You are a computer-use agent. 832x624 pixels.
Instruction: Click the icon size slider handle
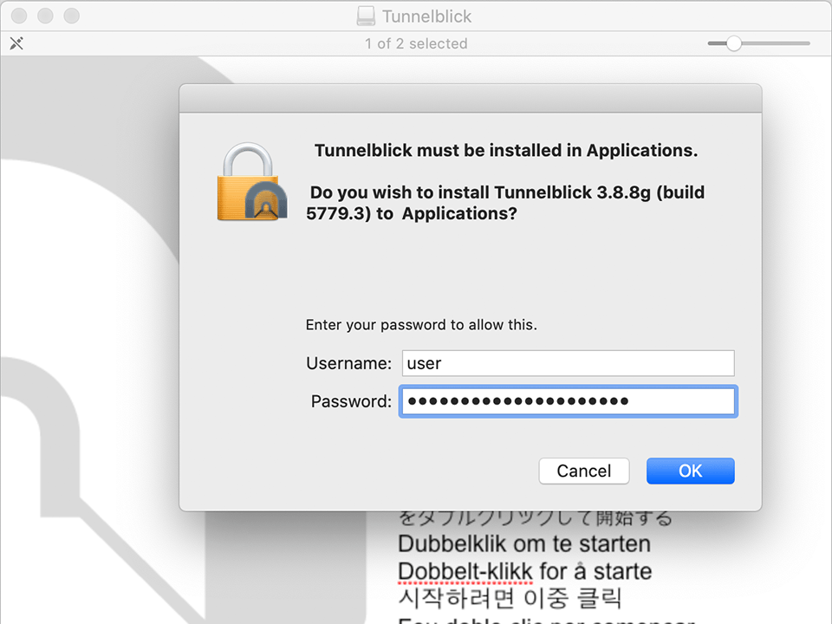pos(734,42)
